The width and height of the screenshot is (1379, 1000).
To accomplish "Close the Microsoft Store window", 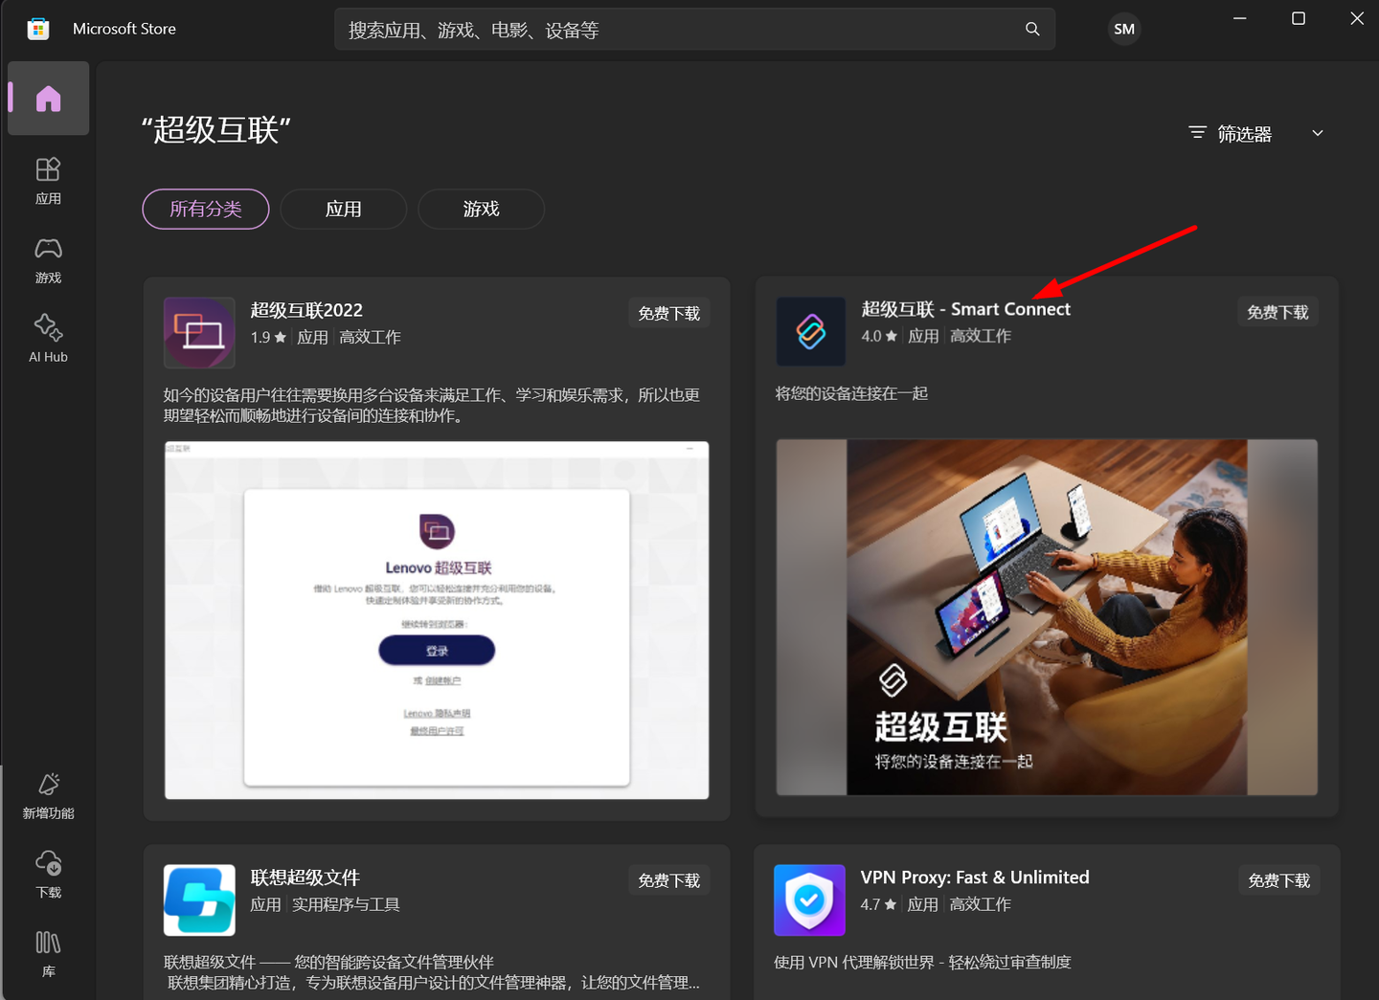I will 1357,18.
